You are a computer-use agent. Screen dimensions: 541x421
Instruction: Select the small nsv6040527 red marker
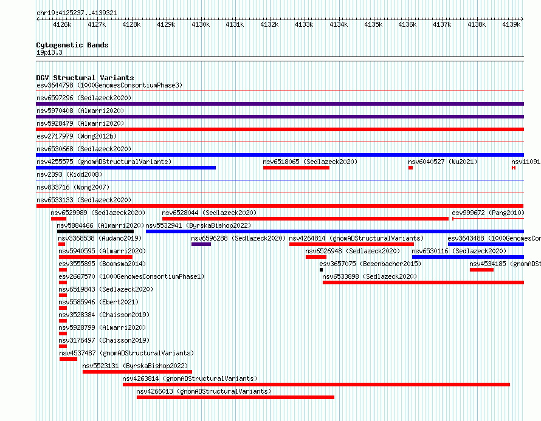410,168
